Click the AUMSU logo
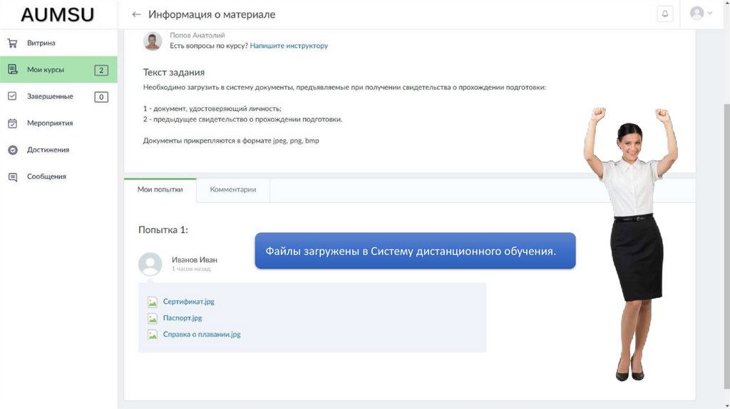Image resolution: width=730 pixels, height=409 pixels. click(57, 15)
